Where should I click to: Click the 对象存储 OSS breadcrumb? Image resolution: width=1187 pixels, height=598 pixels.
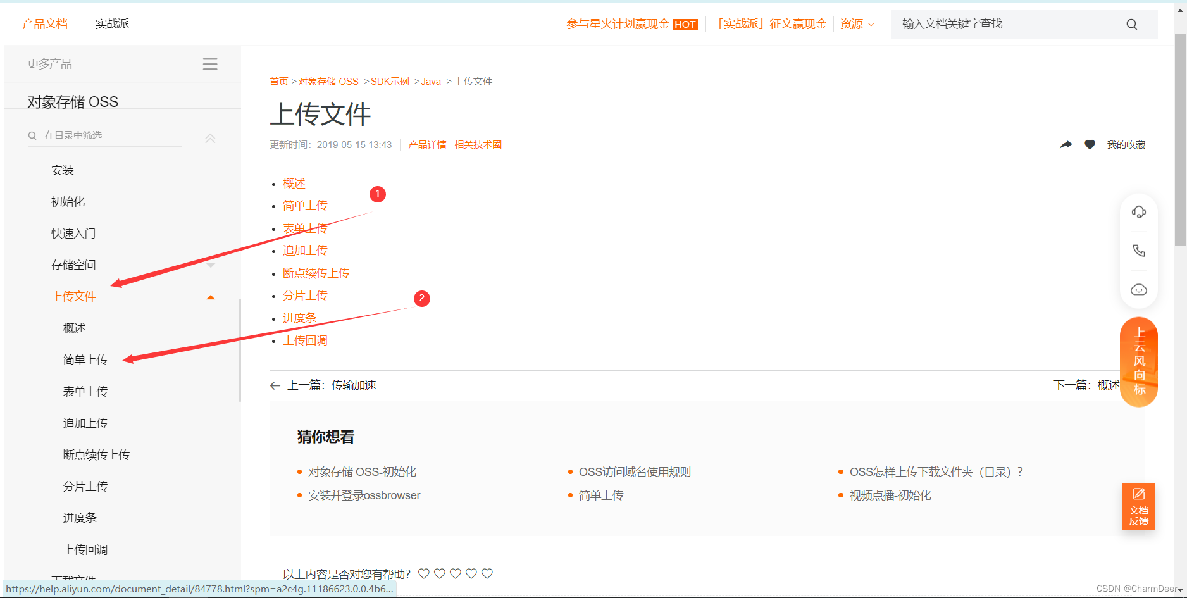click(328, 82)
